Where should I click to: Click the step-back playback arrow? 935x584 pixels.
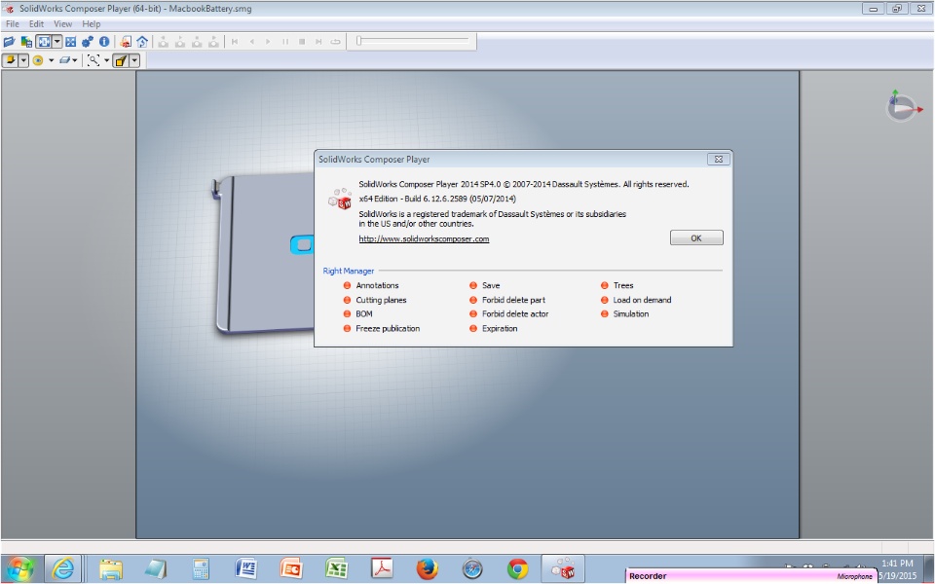click(251, 42)
